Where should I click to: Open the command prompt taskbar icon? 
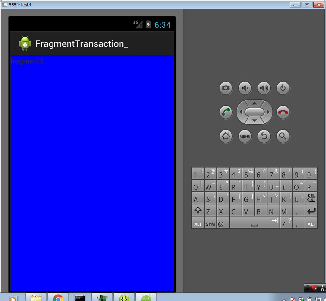pos(80,298)
